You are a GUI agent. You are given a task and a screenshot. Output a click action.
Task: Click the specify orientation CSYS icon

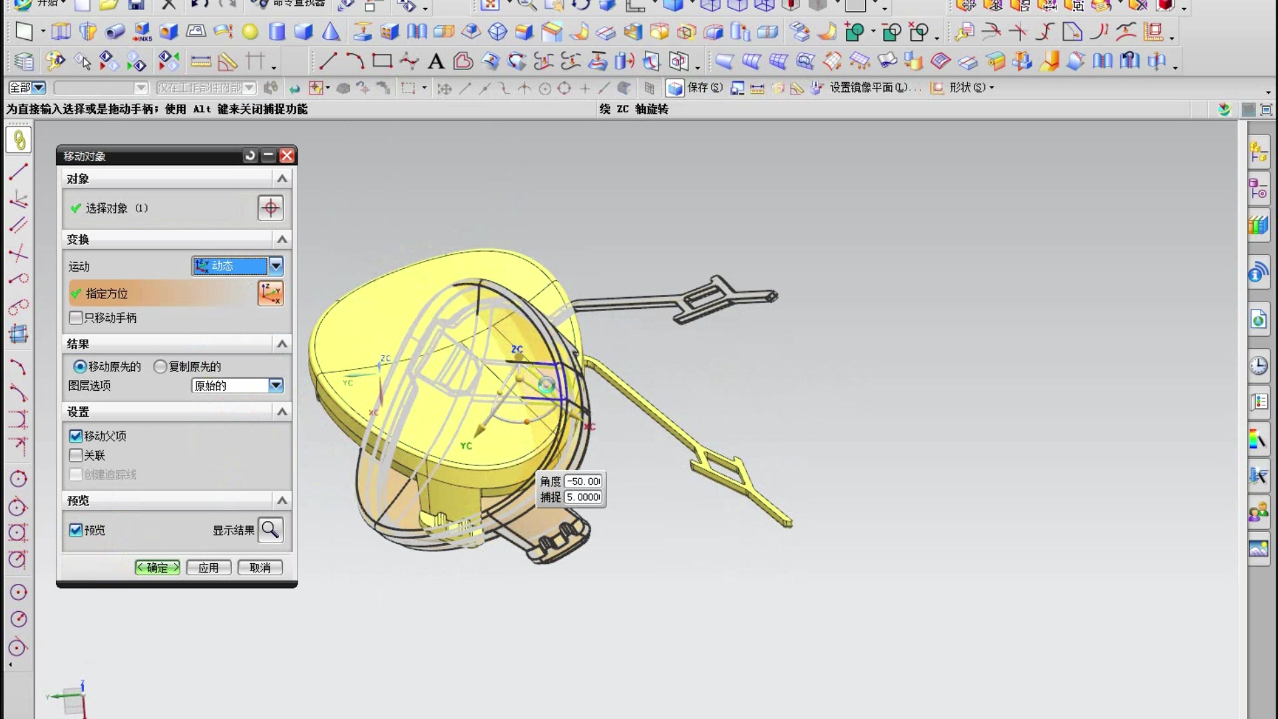(270, 294)
